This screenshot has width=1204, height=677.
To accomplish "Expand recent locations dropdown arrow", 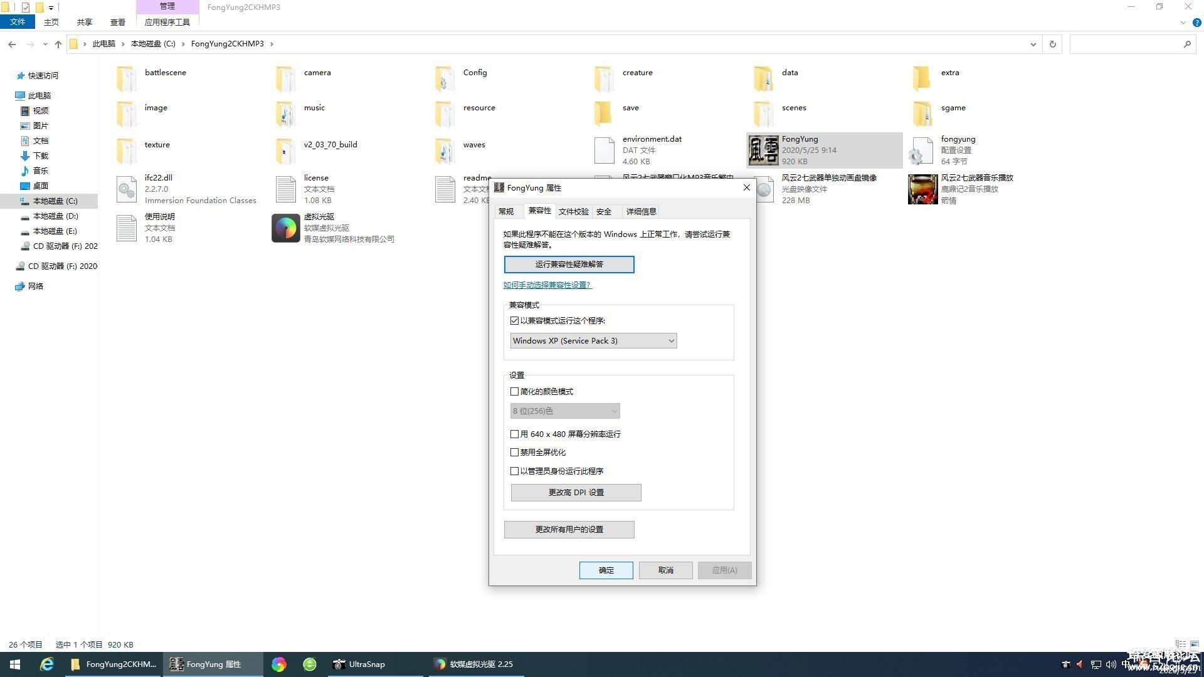I will click(45, 44).
